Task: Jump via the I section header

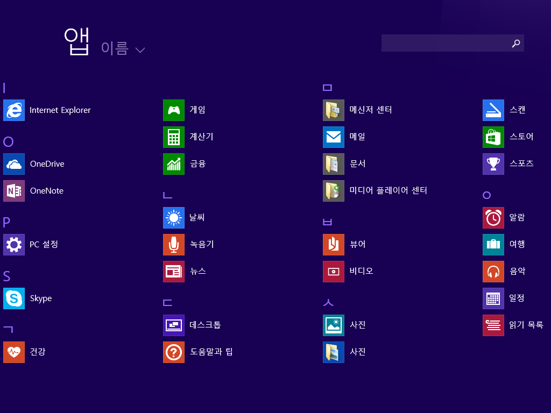Action: point(4,88)
